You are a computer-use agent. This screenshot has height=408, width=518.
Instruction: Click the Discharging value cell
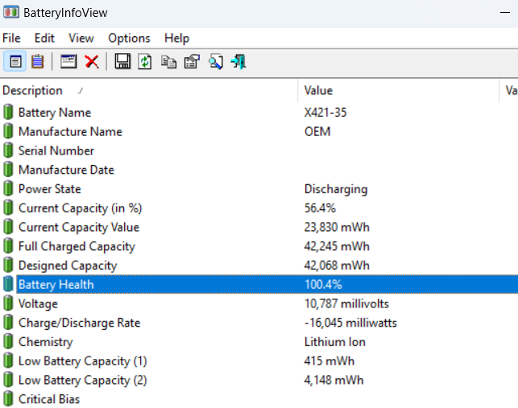coord(336,189)
